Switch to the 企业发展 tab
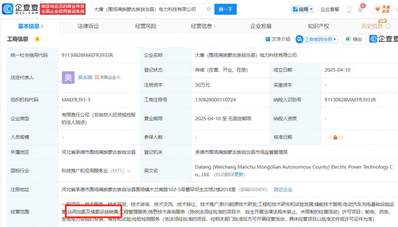 (261, 26)
